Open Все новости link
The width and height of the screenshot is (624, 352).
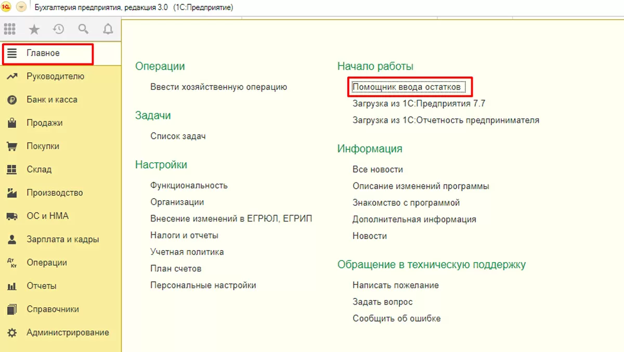(x=378, y=170)
